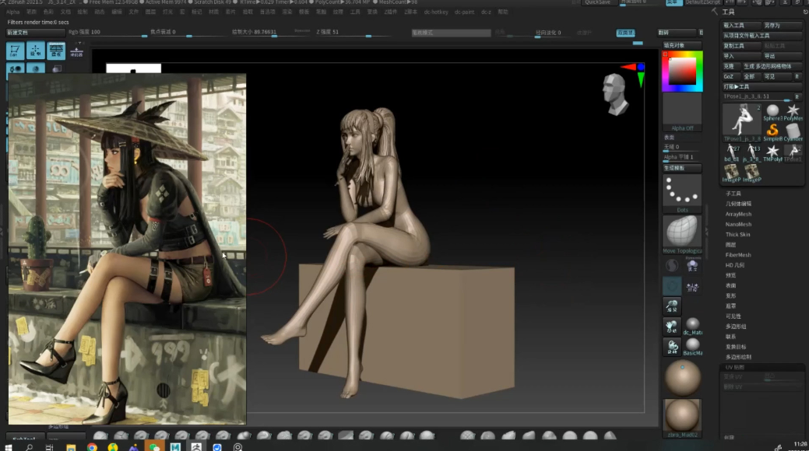The image size is (809, 451).
Task: Activate the Edit mode button
Action: click(x=15, y=51)
